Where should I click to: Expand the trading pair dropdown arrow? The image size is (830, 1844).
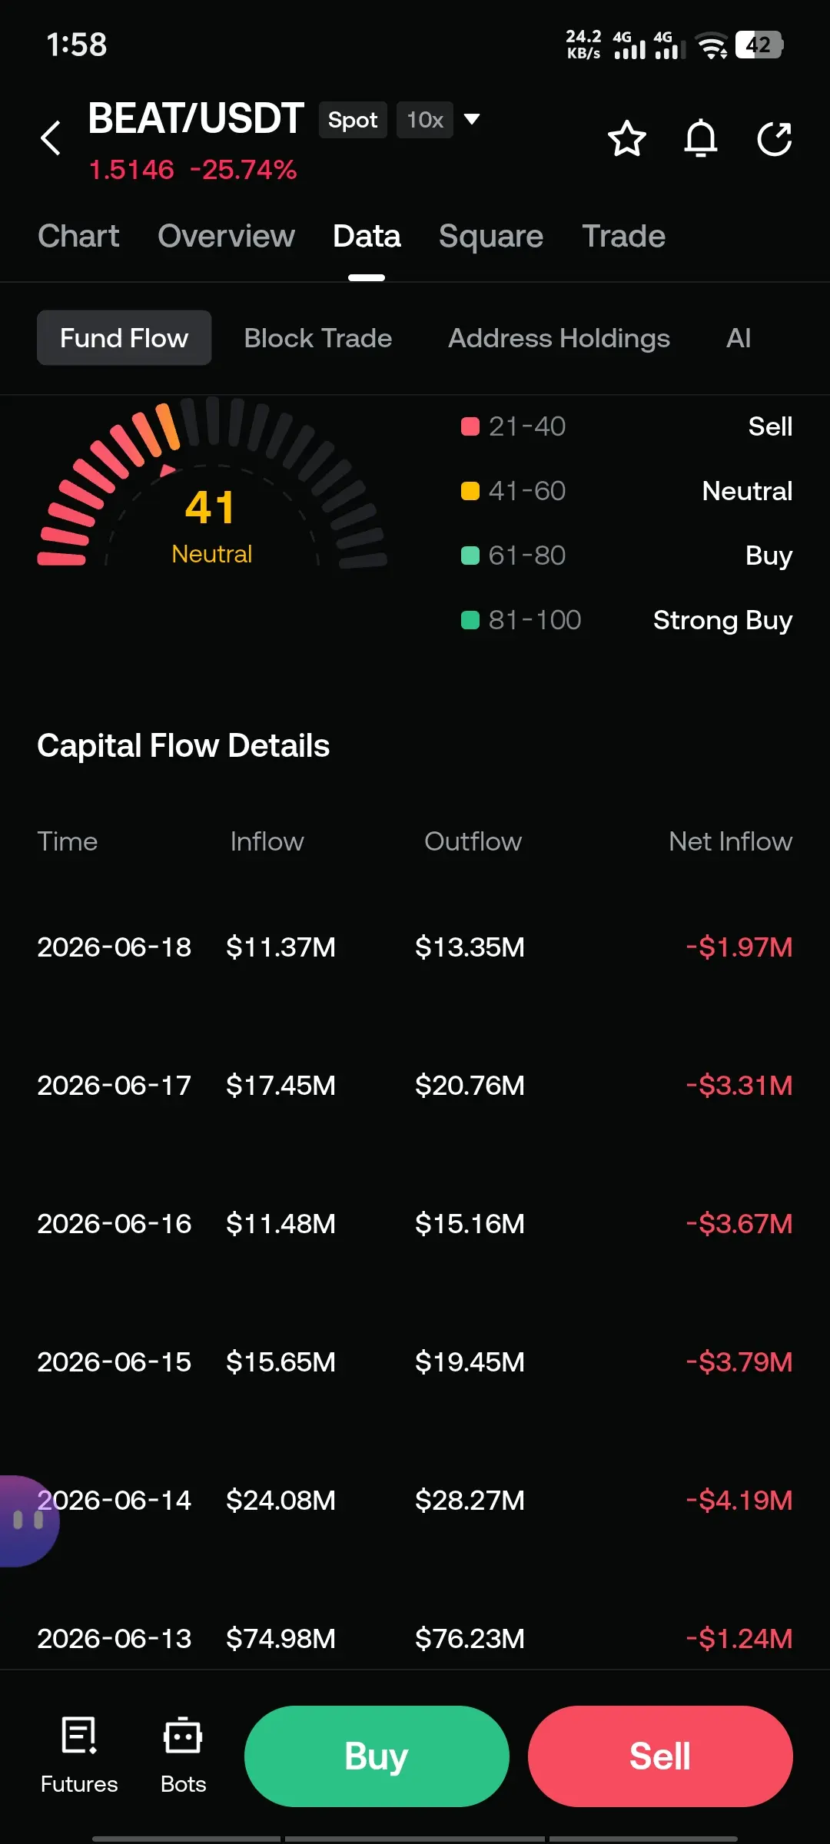click(472, 119)
